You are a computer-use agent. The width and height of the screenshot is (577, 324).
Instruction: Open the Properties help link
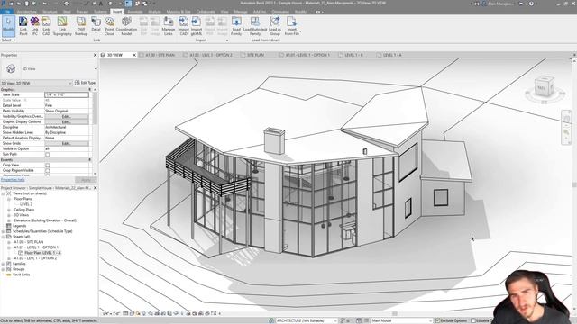point(13,180)
